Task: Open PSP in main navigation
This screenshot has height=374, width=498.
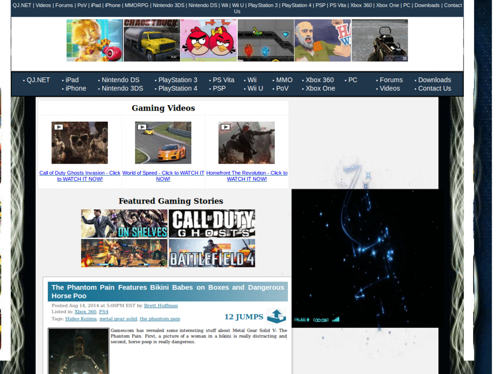Action: pos(219,89)
